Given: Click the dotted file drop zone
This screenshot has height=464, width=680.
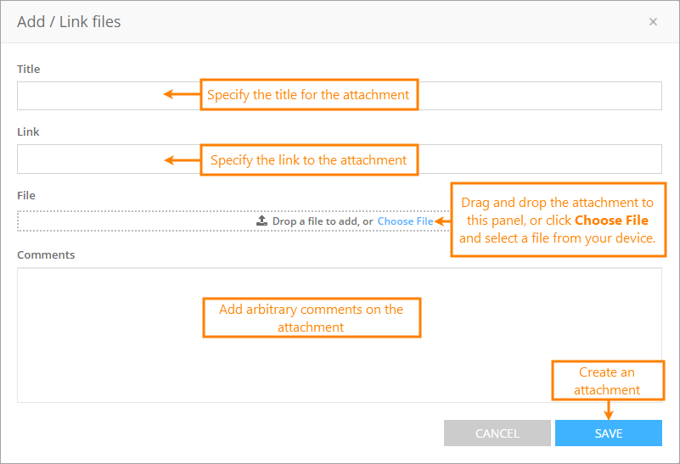Looking at the screenshot, I should 127,221.
